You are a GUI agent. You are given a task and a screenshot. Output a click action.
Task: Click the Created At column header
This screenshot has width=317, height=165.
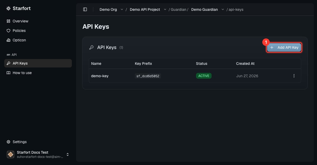pos(245,64)
